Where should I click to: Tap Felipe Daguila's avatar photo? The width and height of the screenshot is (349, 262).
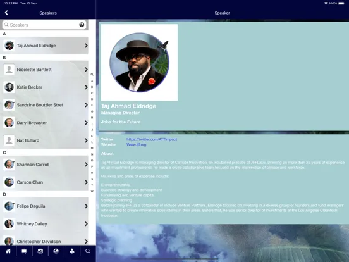point(9,206)
